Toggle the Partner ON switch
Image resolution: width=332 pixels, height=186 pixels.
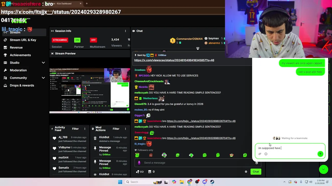(77, 40)
